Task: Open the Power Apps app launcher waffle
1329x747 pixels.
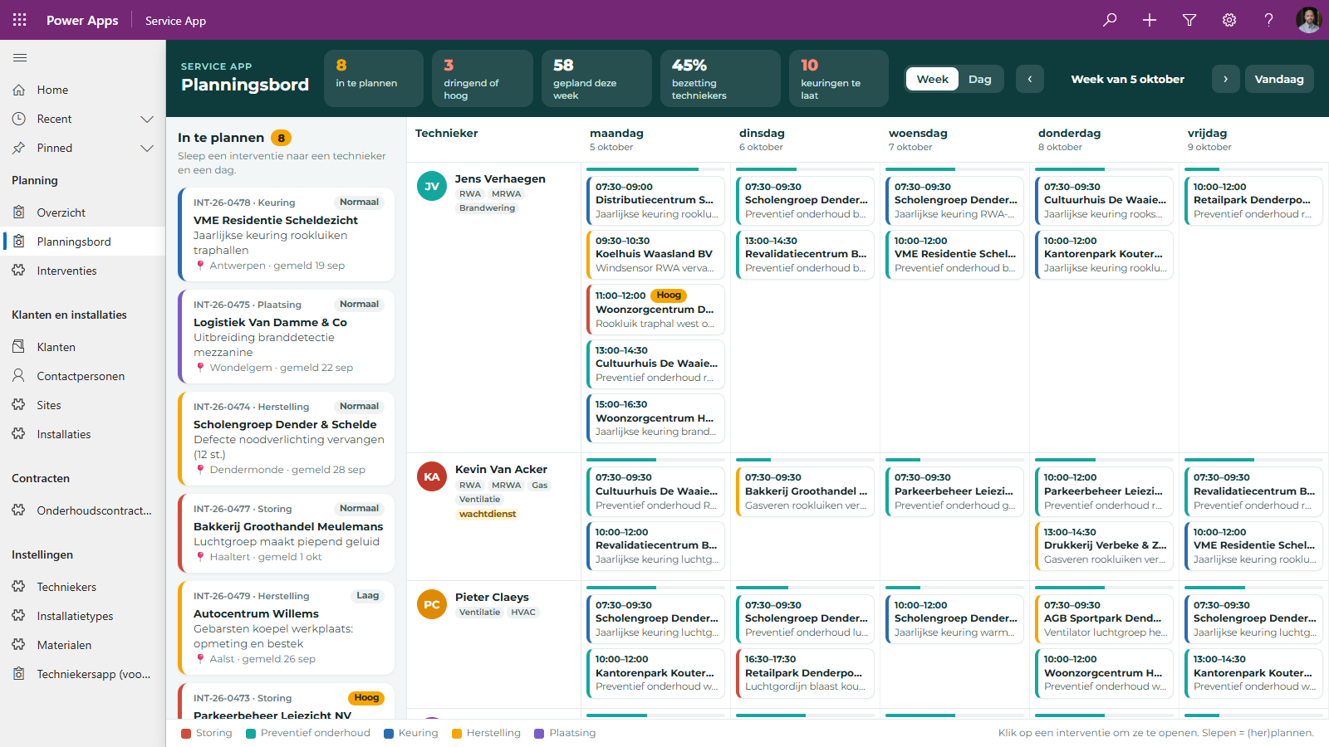Action: pyautogui.click(x=20, y=20)
